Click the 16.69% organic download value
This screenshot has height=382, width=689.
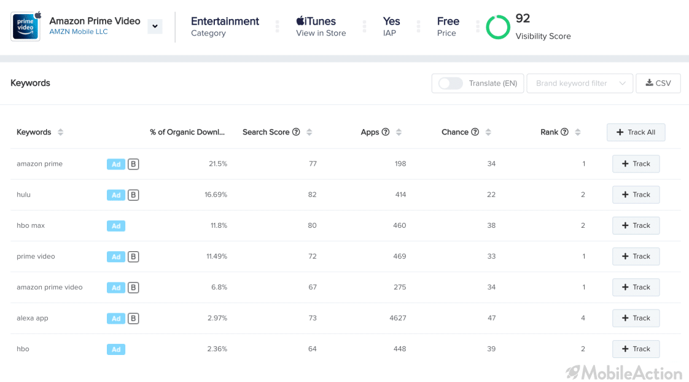pyautogui.click(x=216, y=195)
